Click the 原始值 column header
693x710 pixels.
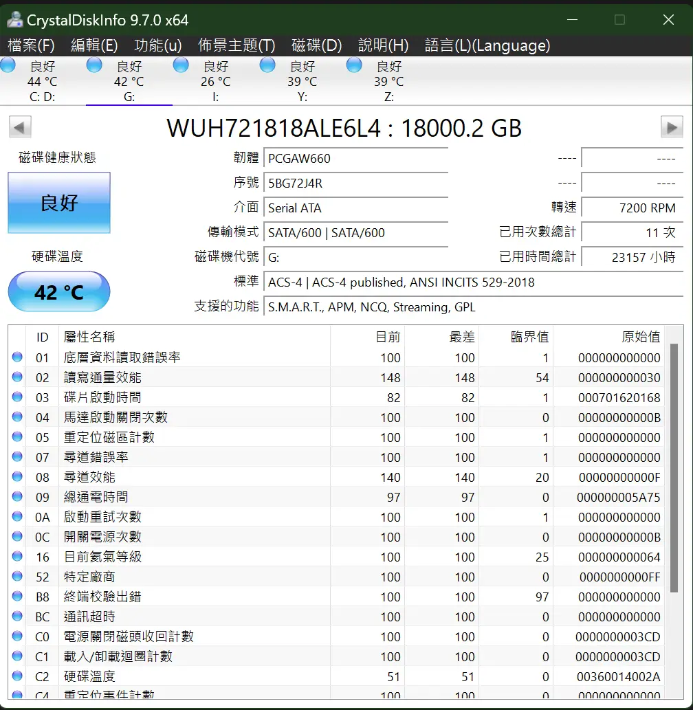608,337
